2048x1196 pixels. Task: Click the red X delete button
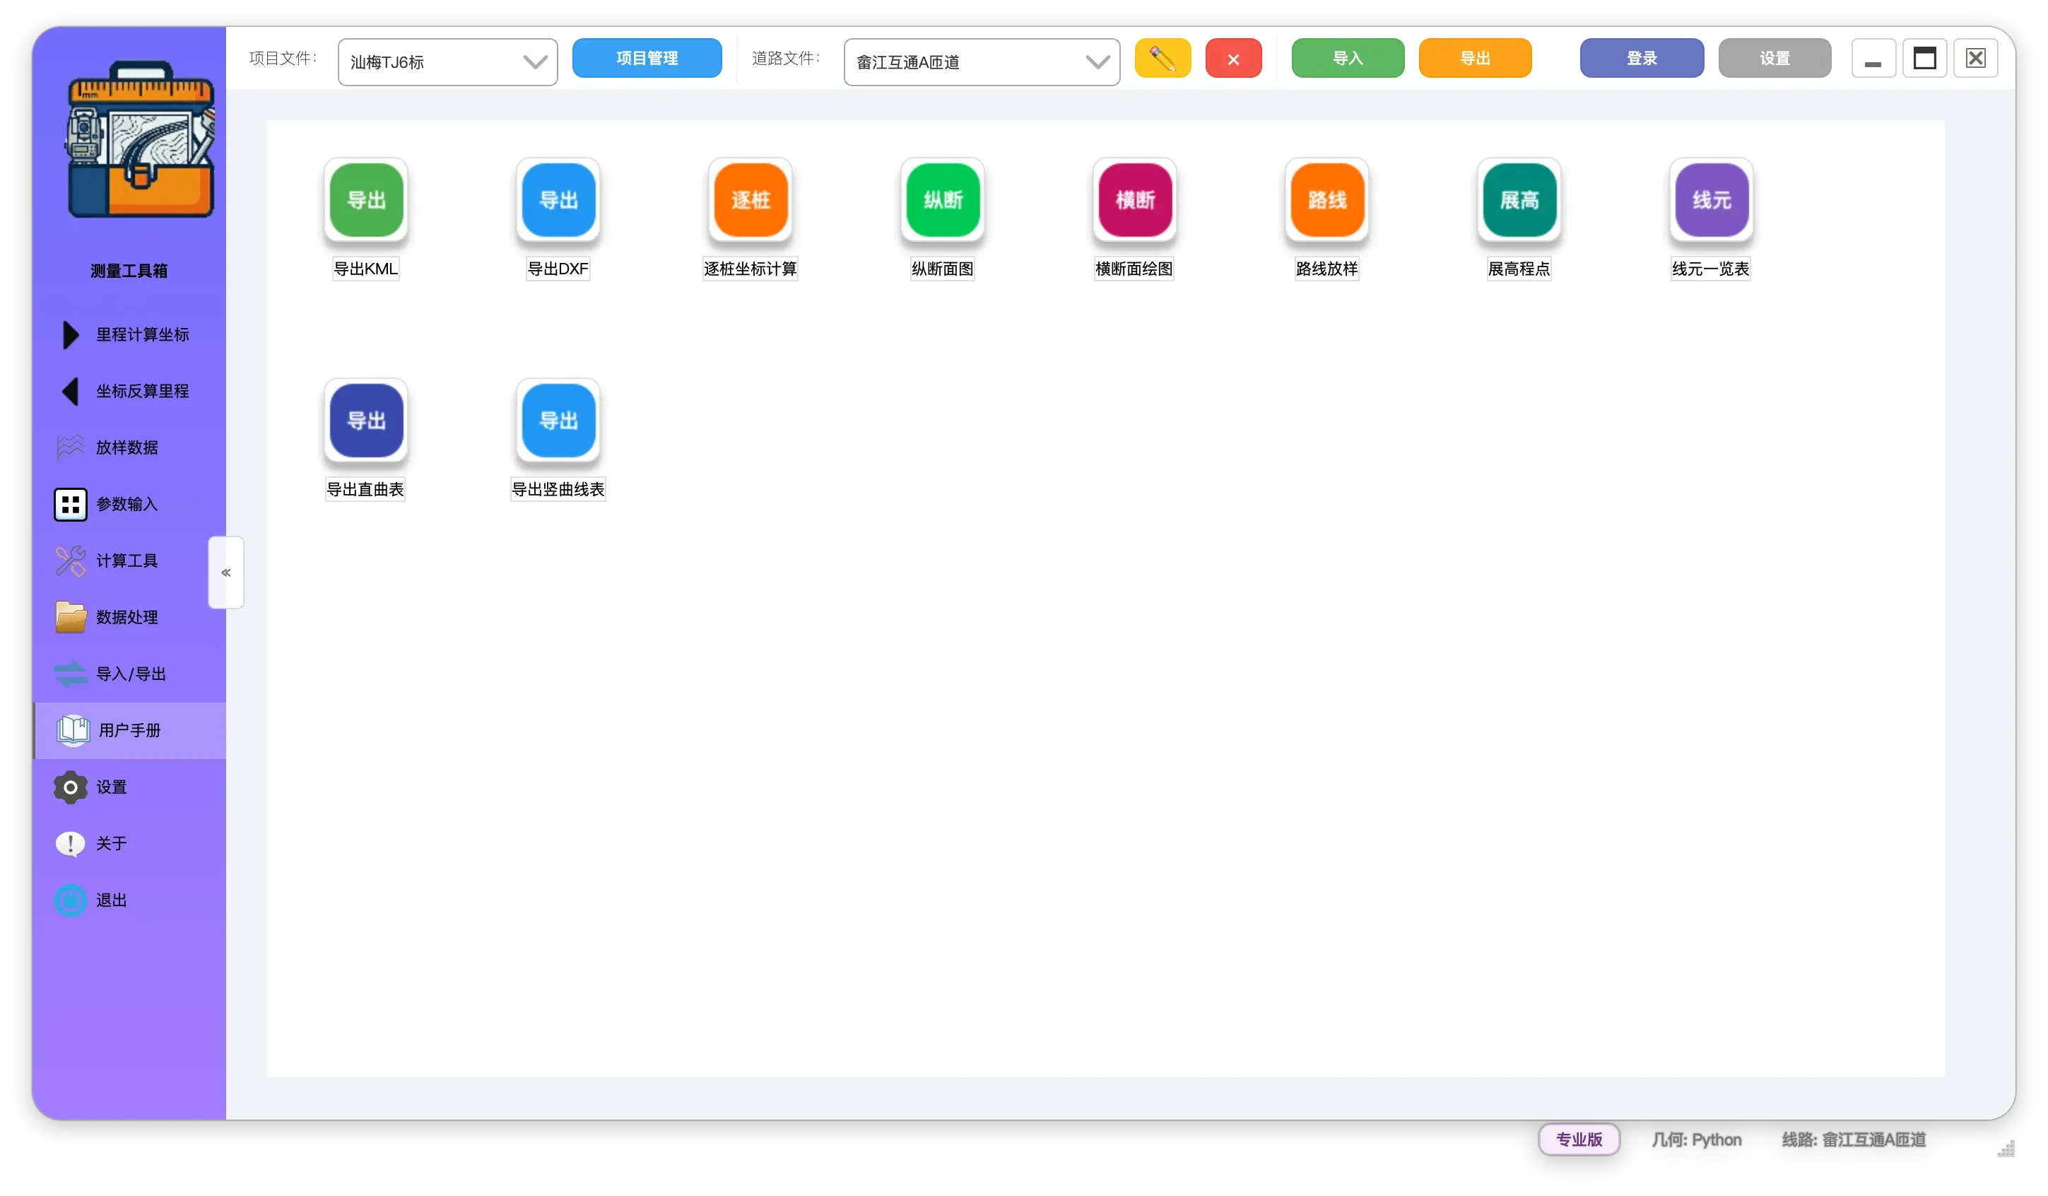coord(1234,59)
